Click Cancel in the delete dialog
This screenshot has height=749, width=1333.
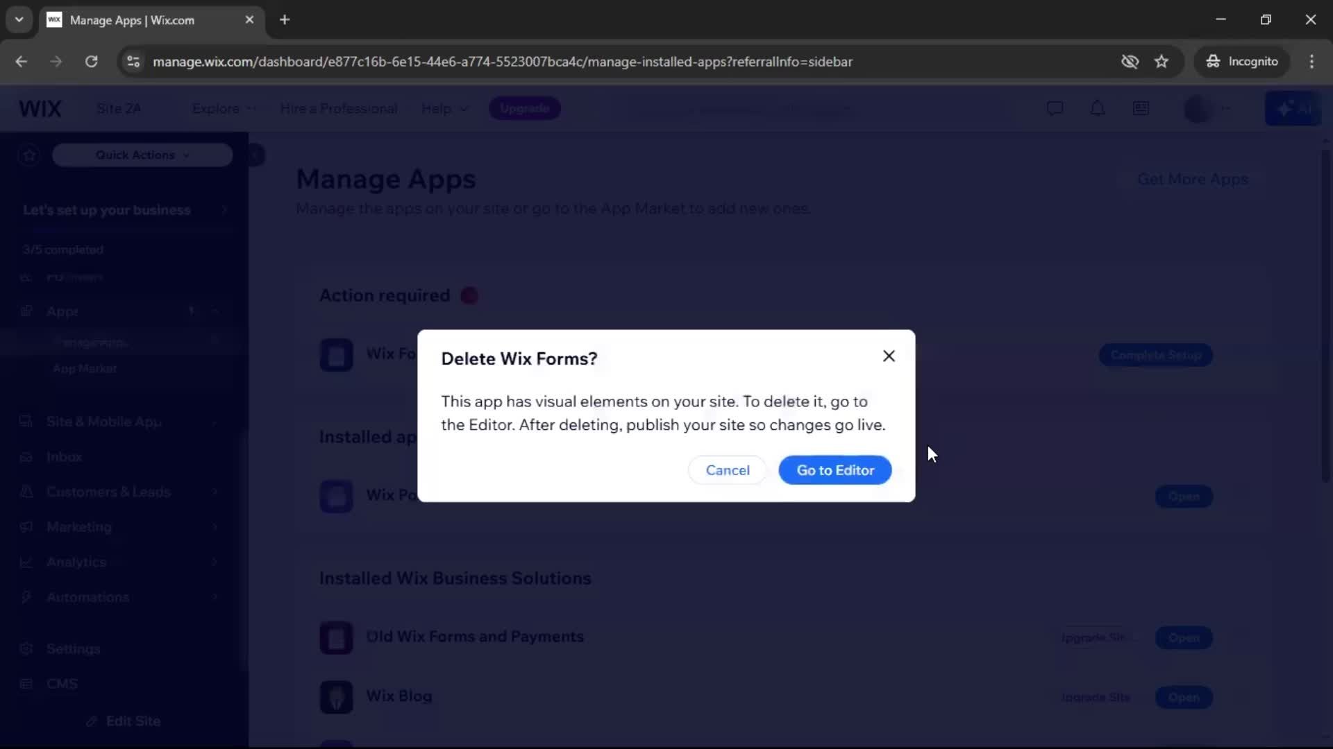point(728,470)
